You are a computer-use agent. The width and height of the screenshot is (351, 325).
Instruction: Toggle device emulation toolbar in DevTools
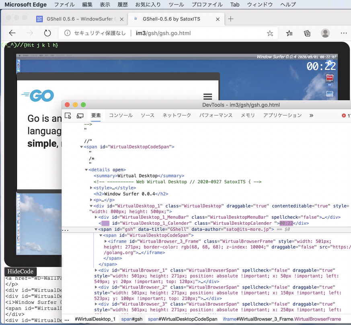point(80,116)
